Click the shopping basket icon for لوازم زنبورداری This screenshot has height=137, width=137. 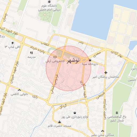(x=75, y=113)
